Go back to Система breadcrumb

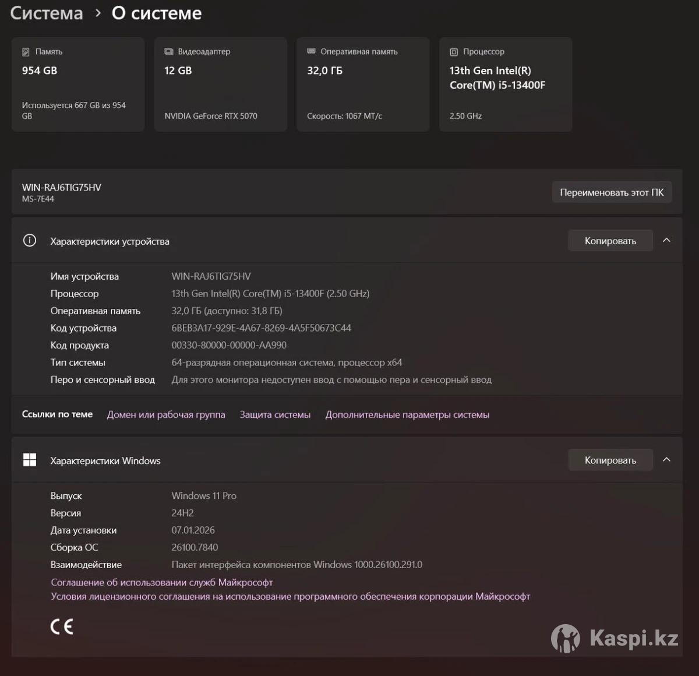47,13
